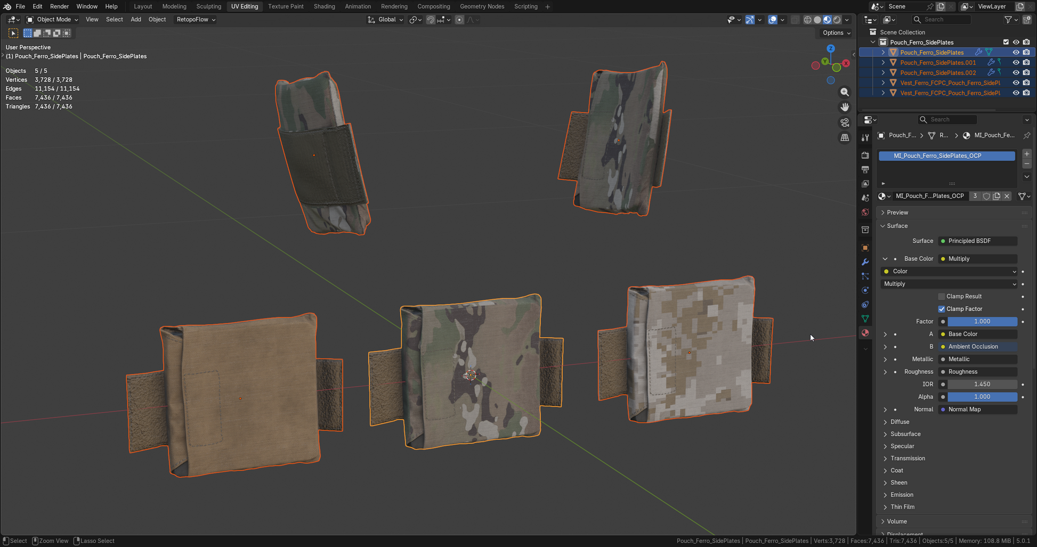The image size is (1037, 547).
Task: Open the Object Data properties tab
Action: tap(865, 319)
